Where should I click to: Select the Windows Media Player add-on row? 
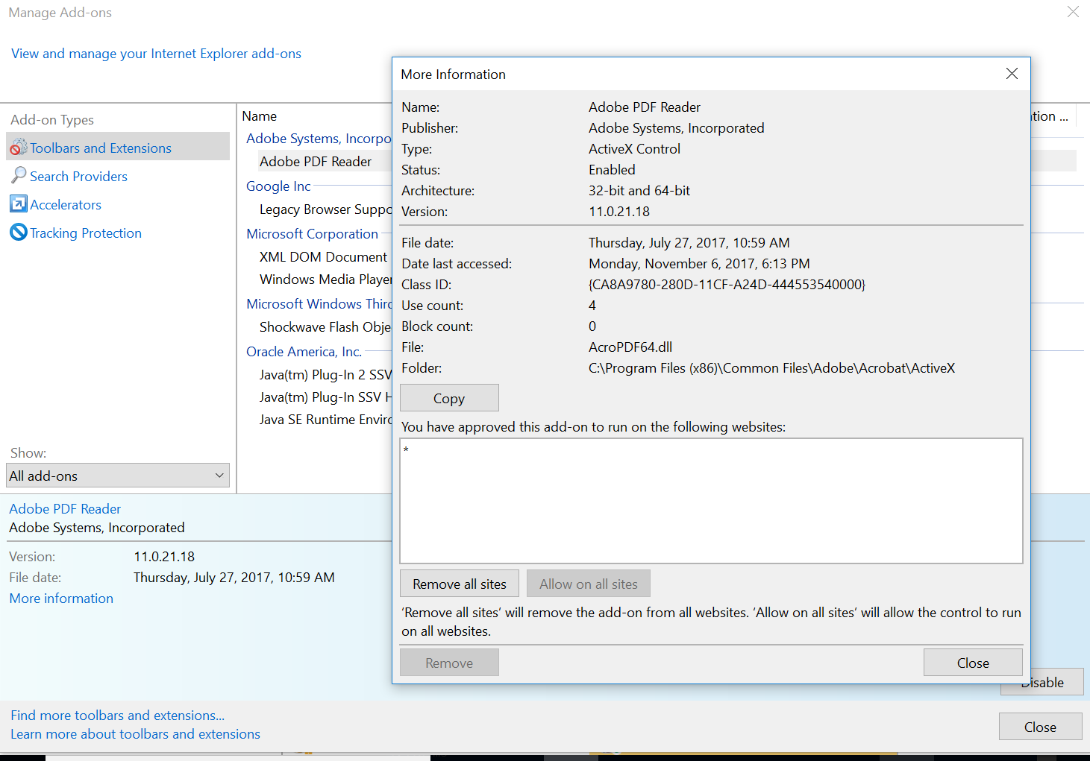pos(325,280)
